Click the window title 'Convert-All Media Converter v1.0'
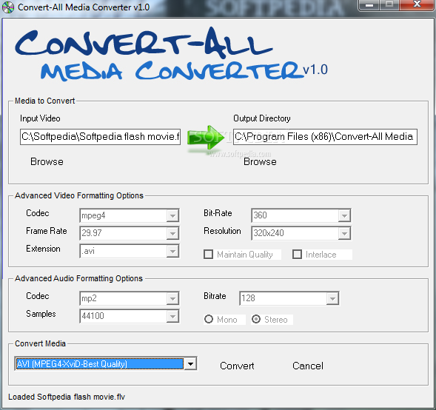Image resolution: width=436 pixels, height=410 pixels. tap(84, 7)
